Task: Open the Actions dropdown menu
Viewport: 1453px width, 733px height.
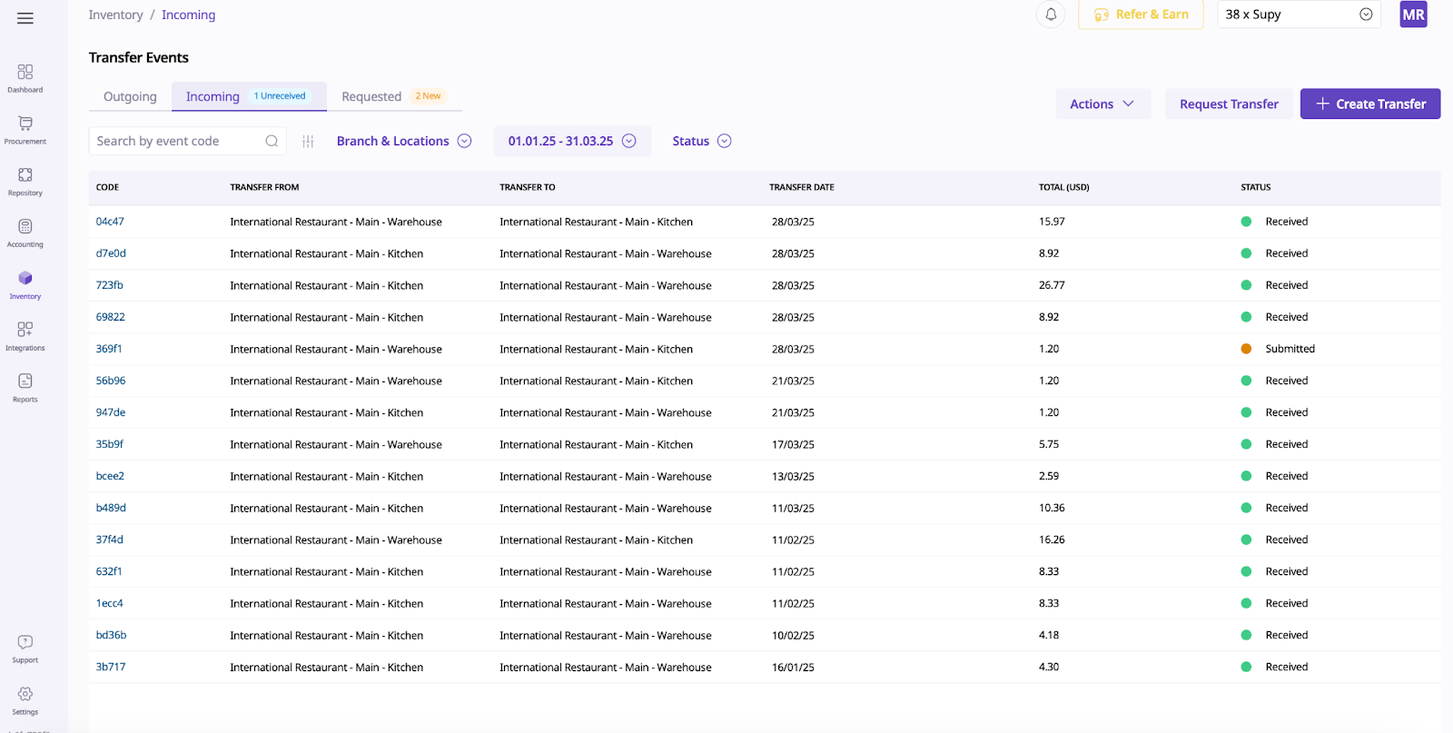Action: (1102, 104)
